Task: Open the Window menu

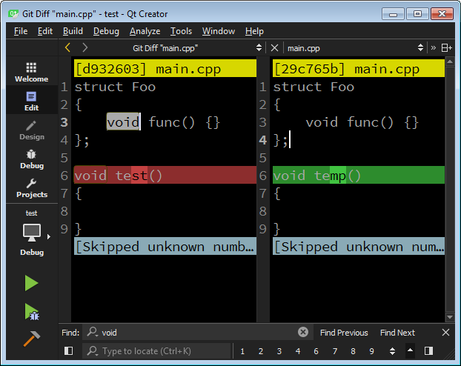Action: coord(219,31)
